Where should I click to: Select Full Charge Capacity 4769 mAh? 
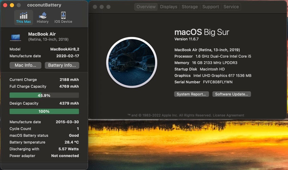[x=69, y=86]
